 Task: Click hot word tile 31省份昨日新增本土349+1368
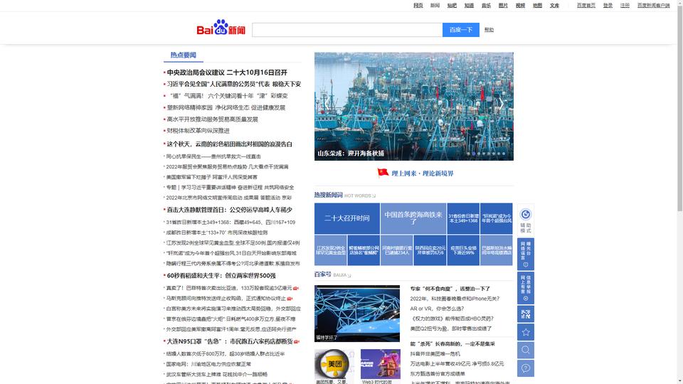click(x=463, y=218)
